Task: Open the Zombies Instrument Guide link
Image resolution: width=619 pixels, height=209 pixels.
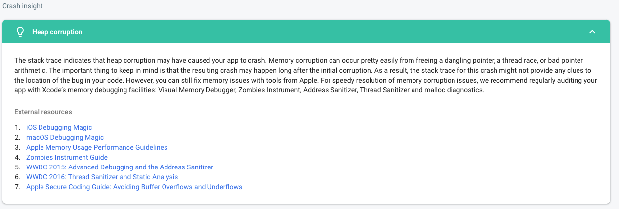Action: [67, 157]
